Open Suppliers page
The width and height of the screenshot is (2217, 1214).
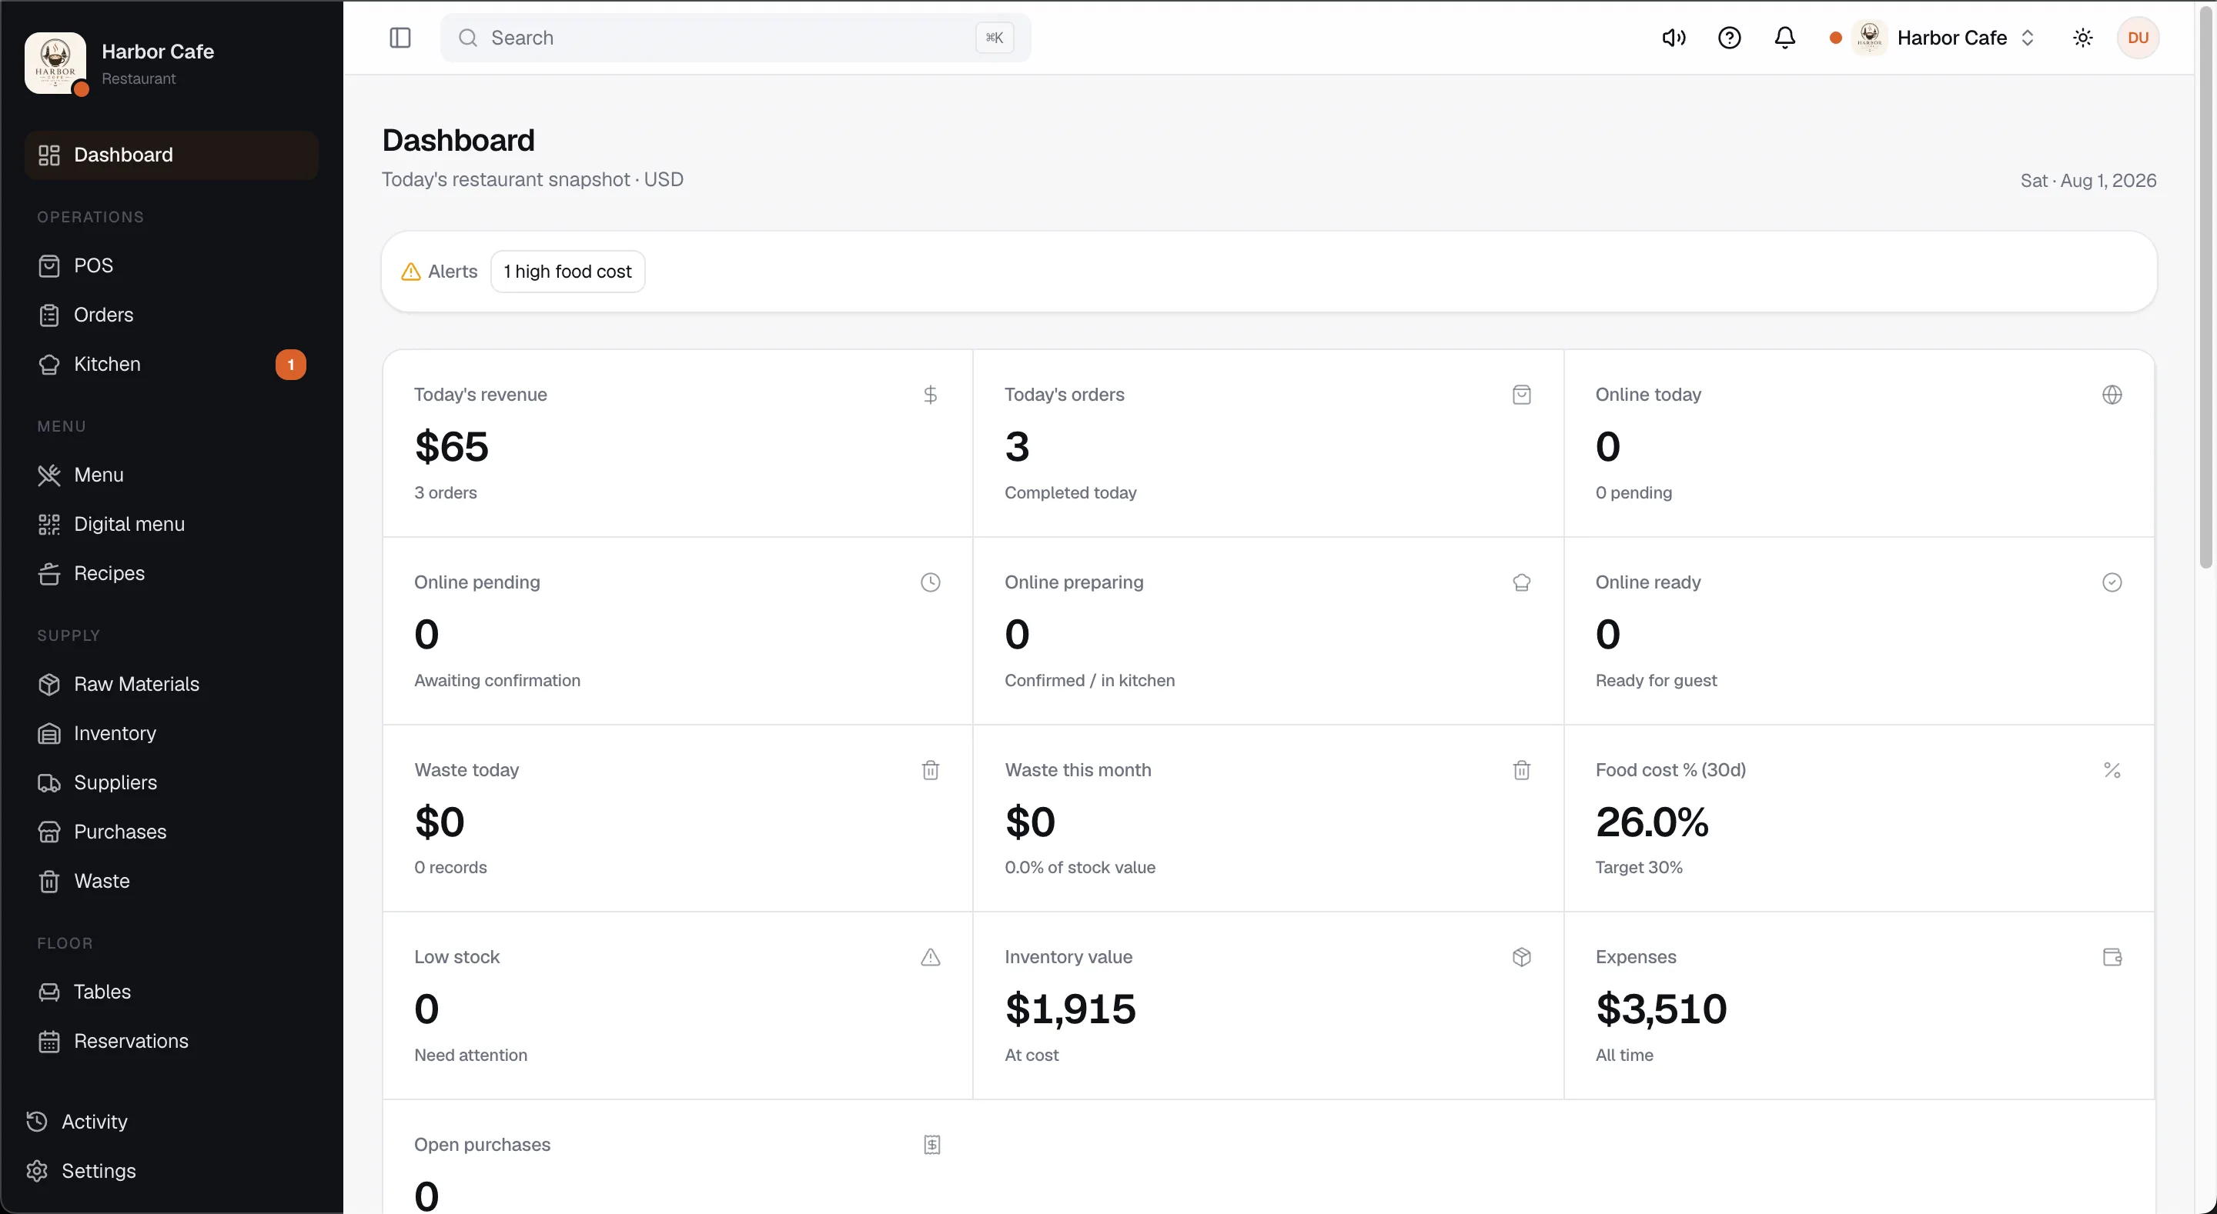pyautogui.click(x=172, y=782)
